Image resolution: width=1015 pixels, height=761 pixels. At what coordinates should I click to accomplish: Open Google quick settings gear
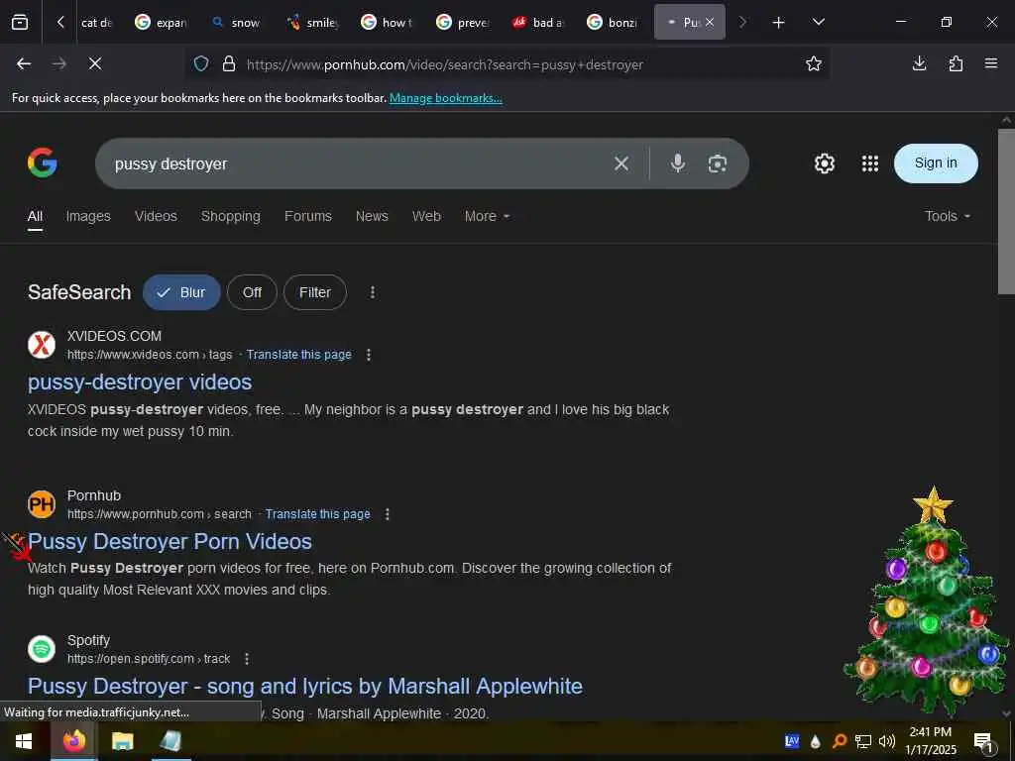tap(824, 163)
